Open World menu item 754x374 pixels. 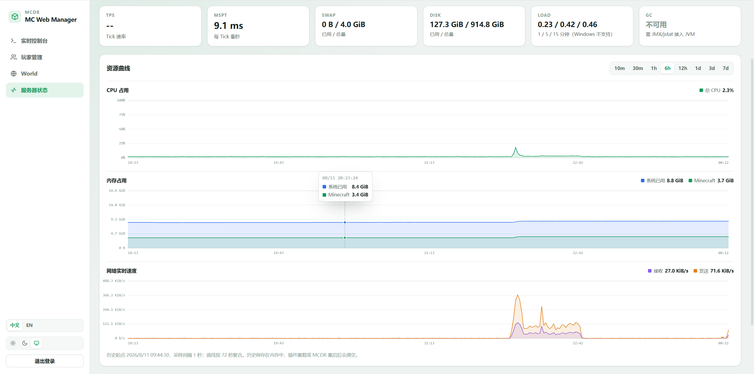click(x=45, y=74)
